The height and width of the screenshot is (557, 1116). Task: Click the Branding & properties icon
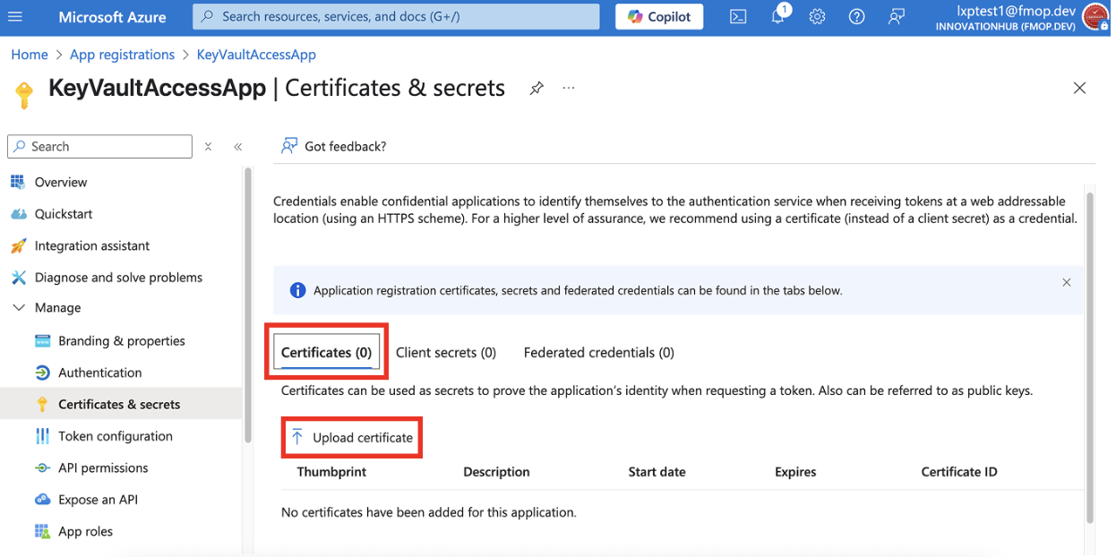click(x=42, y=341)
